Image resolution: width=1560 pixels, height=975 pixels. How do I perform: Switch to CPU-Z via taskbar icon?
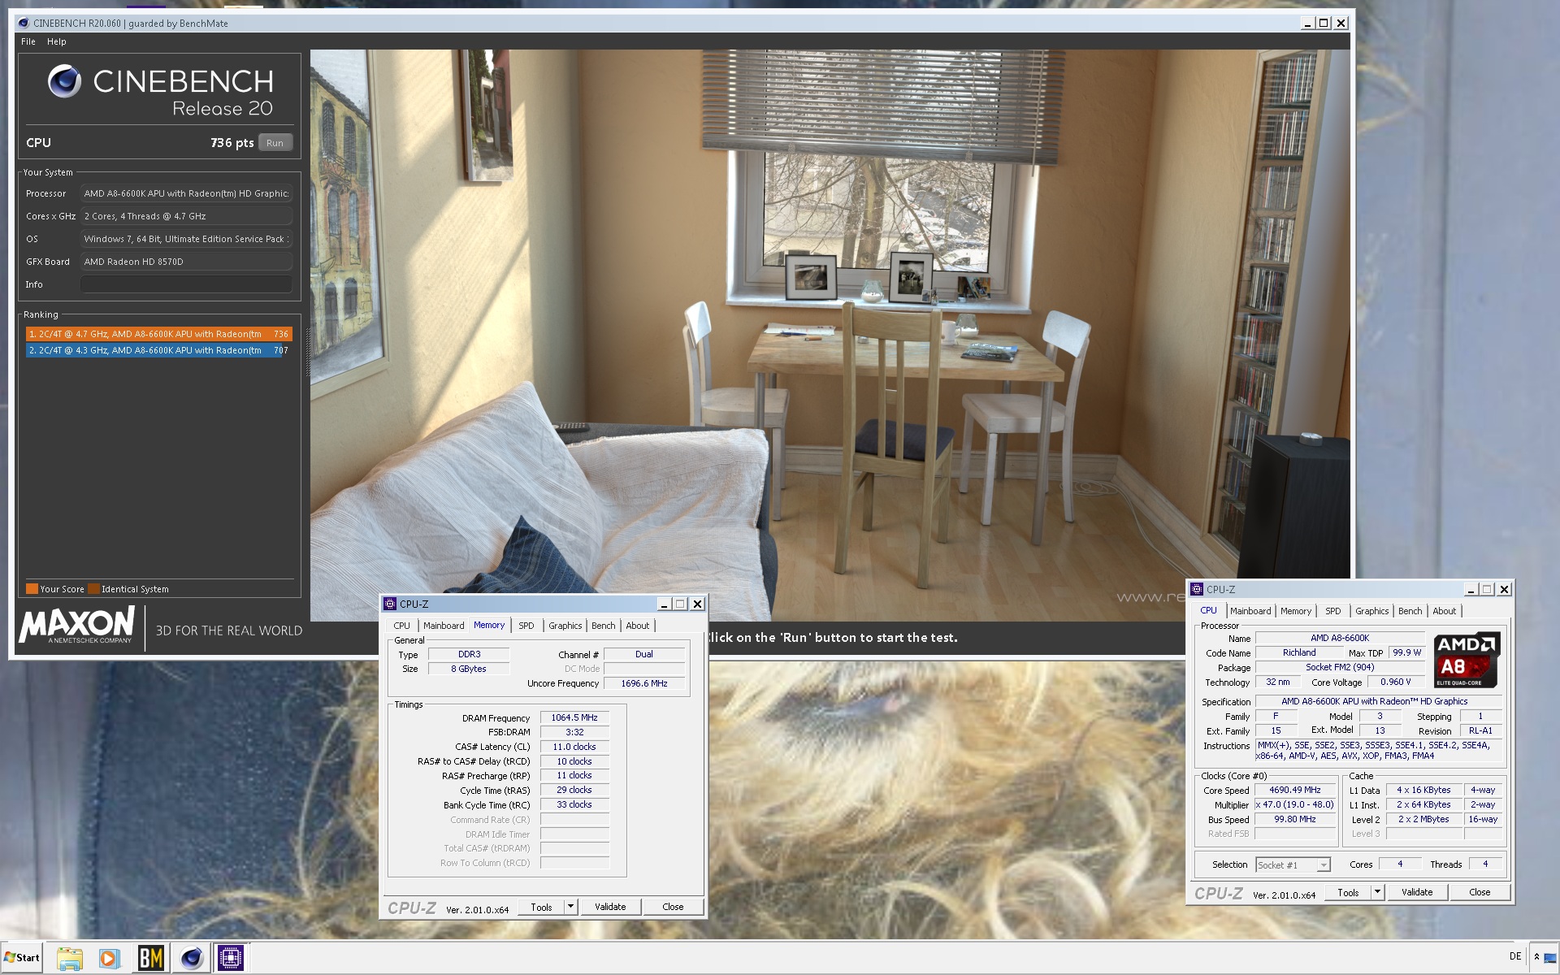point(231,958)
